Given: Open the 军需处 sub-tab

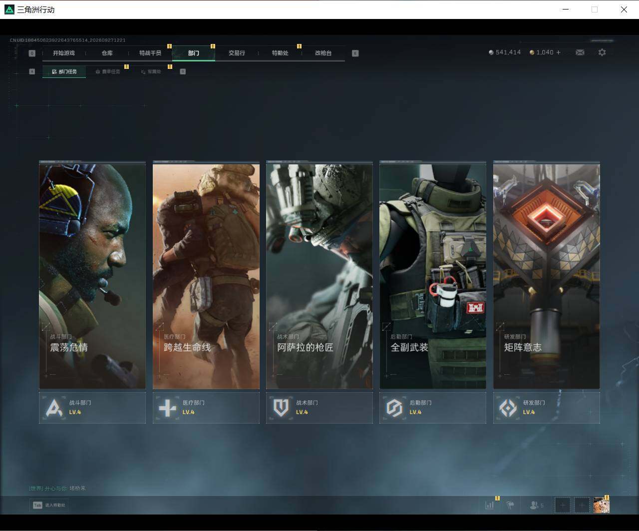Looking at the screenshot, I should [151, 71].
